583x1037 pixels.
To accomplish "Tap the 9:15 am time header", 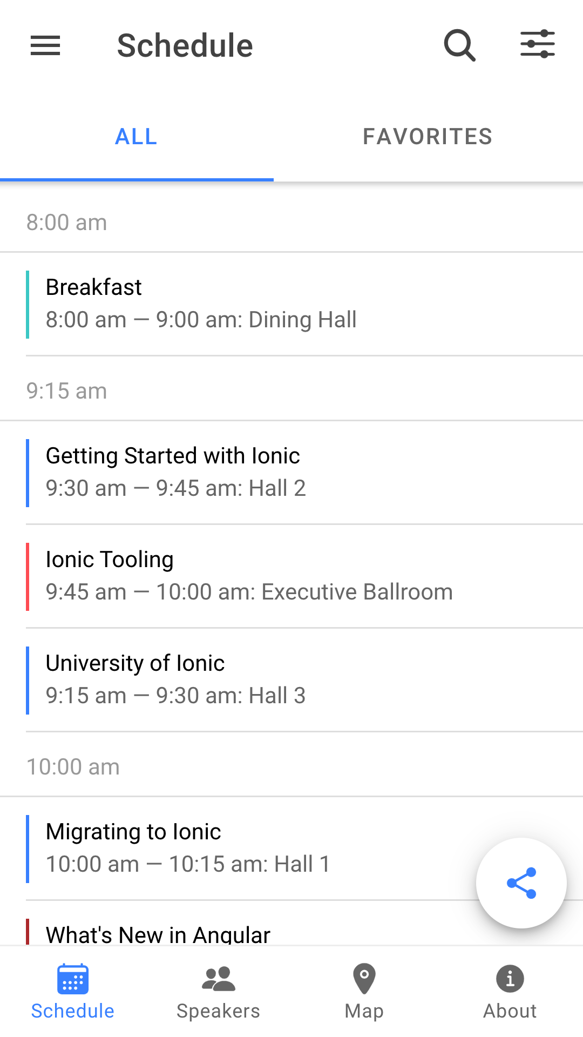I will [x=67, y=391].
